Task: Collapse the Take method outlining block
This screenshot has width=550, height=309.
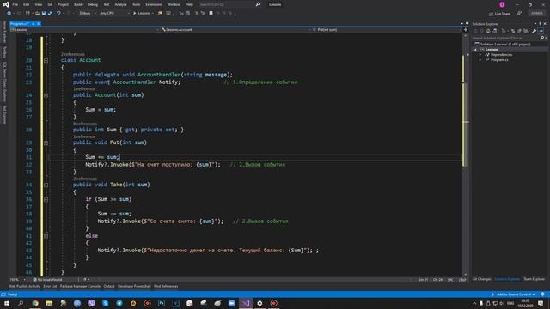Action: [x=46, y=185]
